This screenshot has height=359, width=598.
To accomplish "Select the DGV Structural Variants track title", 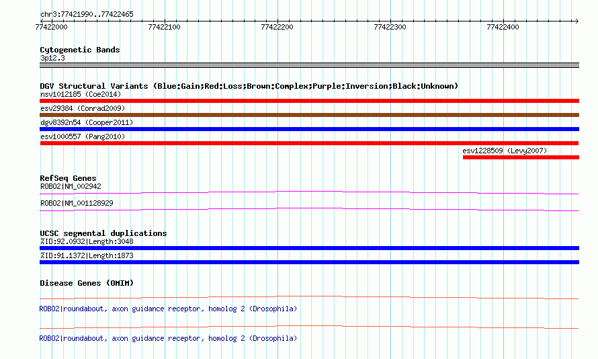I will [249, 86].
